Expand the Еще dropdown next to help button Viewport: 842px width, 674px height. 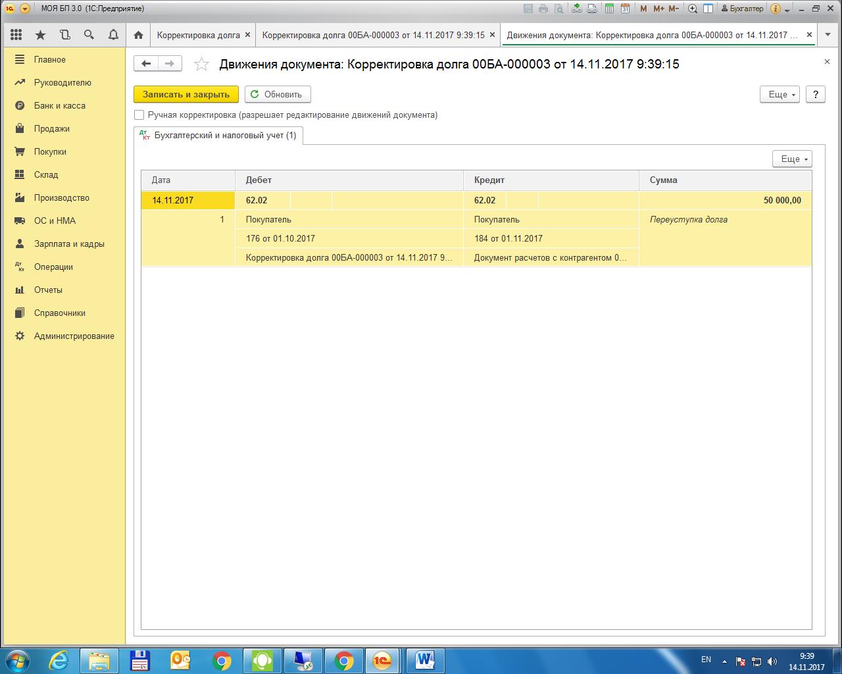(780, 94)
